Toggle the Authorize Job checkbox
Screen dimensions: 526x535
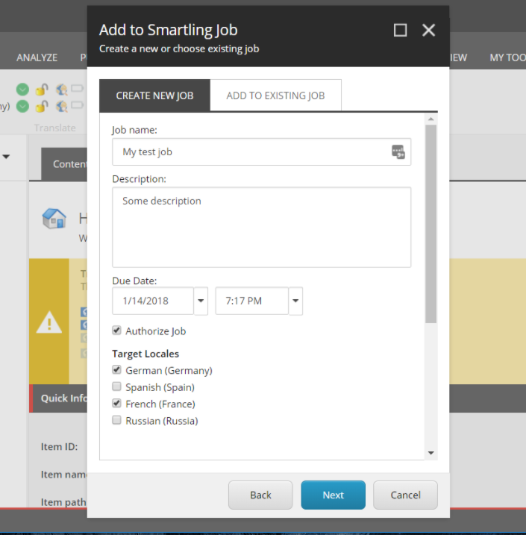pos(116,331)
